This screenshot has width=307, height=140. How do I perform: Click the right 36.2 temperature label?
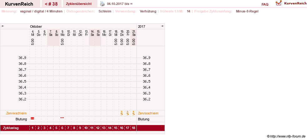pyautogui.click(x=147, y=99)
